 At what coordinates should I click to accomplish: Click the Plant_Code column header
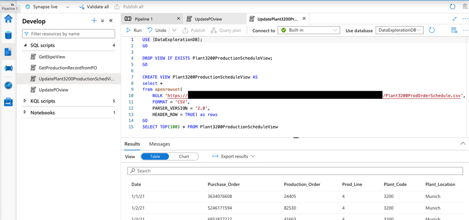tap(395, 184)
